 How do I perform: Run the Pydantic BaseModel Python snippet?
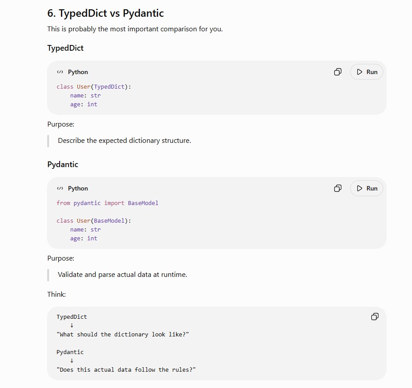pos(367,188)
